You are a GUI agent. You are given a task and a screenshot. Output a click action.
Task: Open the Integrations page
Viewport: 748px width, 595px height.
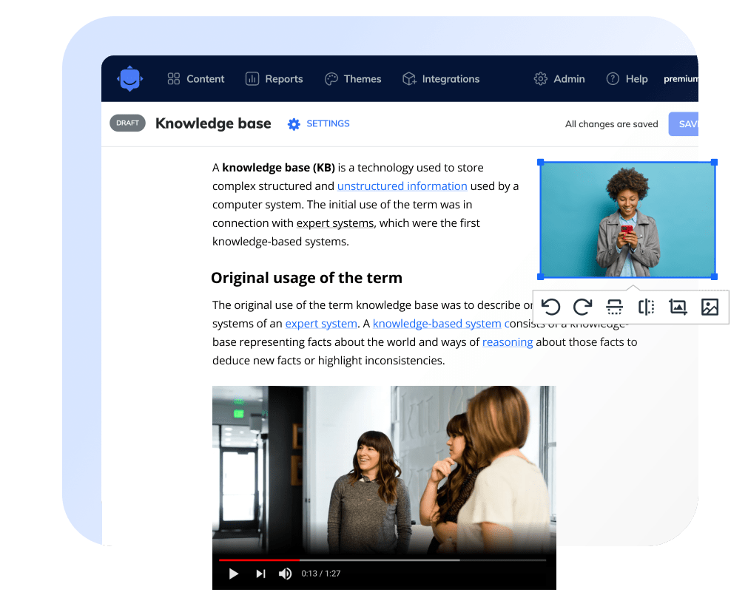click(441, 78)
